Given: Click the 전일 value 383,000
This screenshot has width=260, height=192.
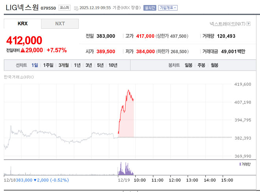Looking at the screenshot, I should (x=106, y=36).
